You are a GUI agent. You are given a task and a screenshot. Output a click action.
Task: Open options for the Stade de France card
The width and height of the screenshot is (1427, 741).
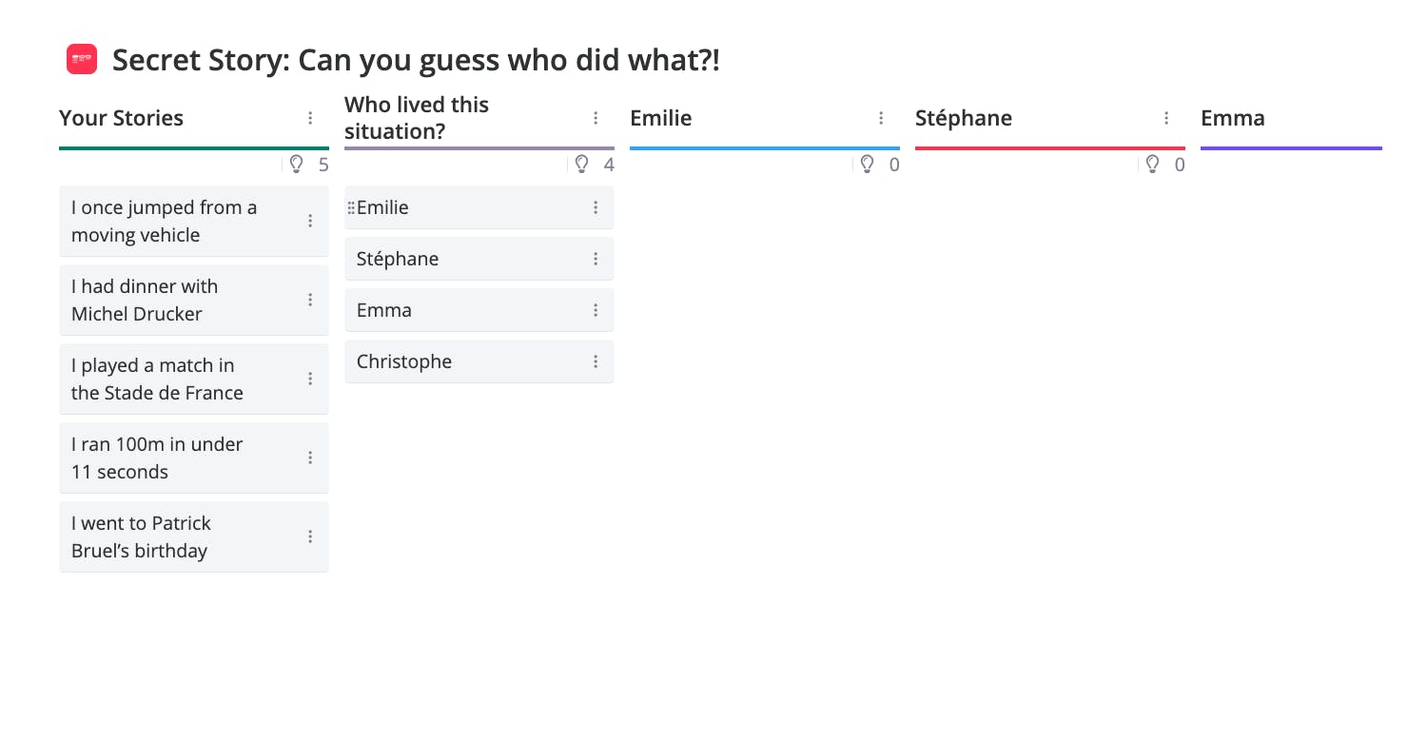[310, 379]
